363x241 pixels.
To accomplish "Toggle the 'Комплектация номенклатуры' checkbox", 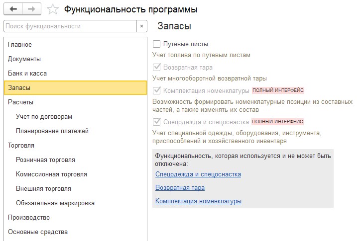I will click(157, 90).
